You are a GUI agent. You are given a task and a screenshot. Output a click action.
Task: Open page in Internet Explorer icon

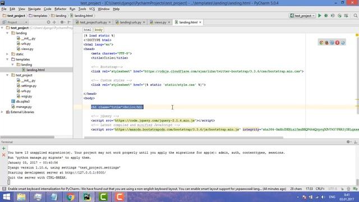click(343, 43)
